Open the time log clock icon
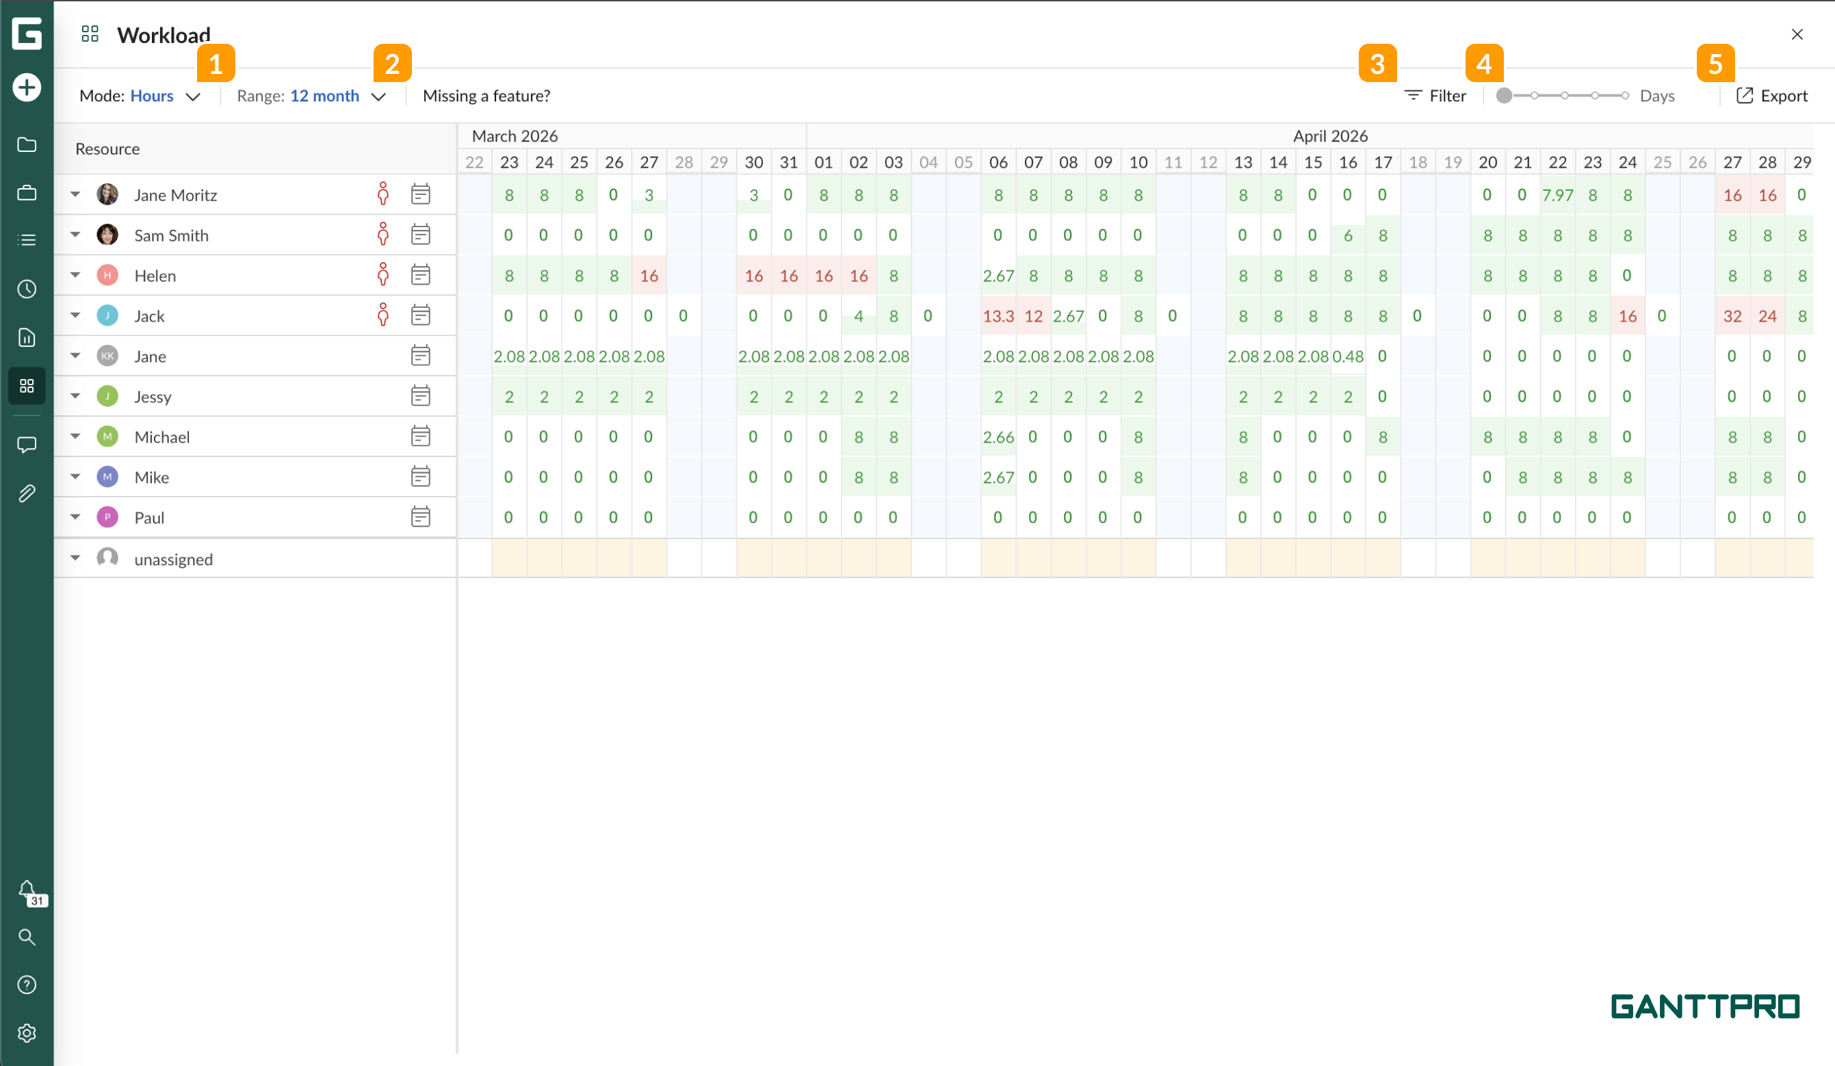 [x=27, y=289]
